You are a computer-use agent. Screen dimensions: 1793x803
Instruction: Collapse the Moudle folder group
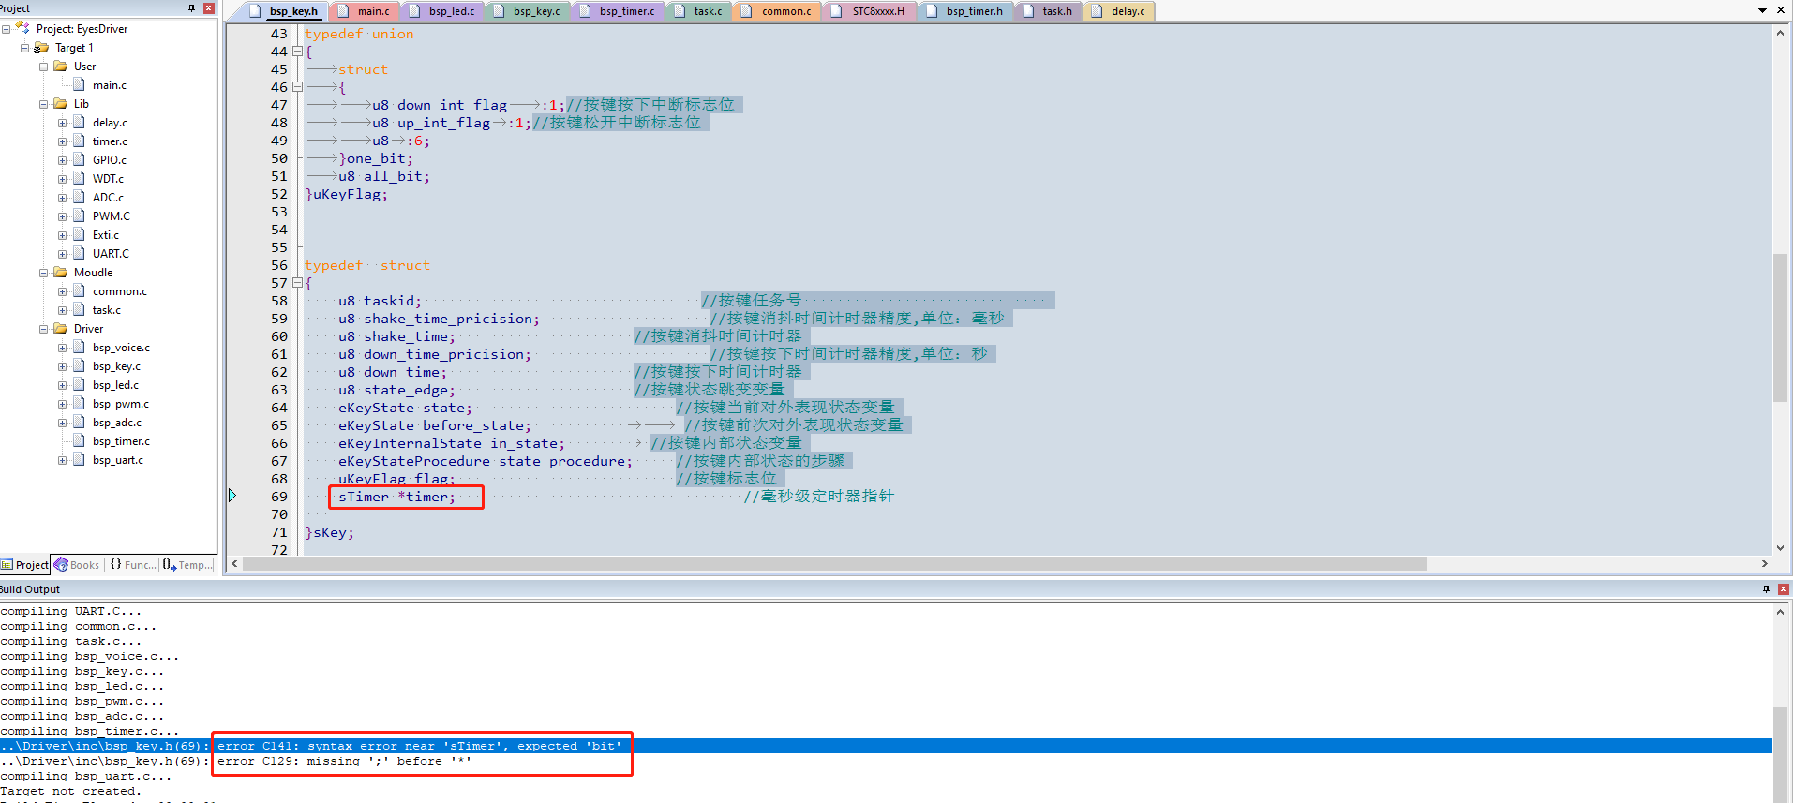pos(43,273)
